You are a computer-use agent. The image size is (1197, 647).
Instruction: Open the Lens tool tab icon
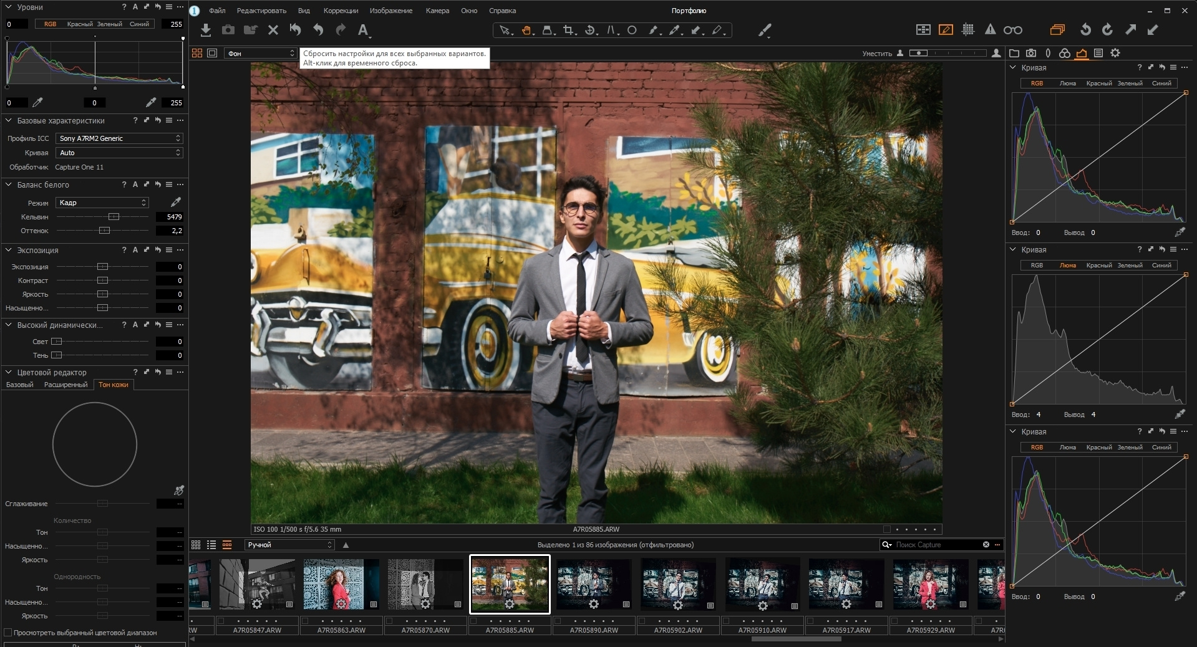tap(1048, 53)
